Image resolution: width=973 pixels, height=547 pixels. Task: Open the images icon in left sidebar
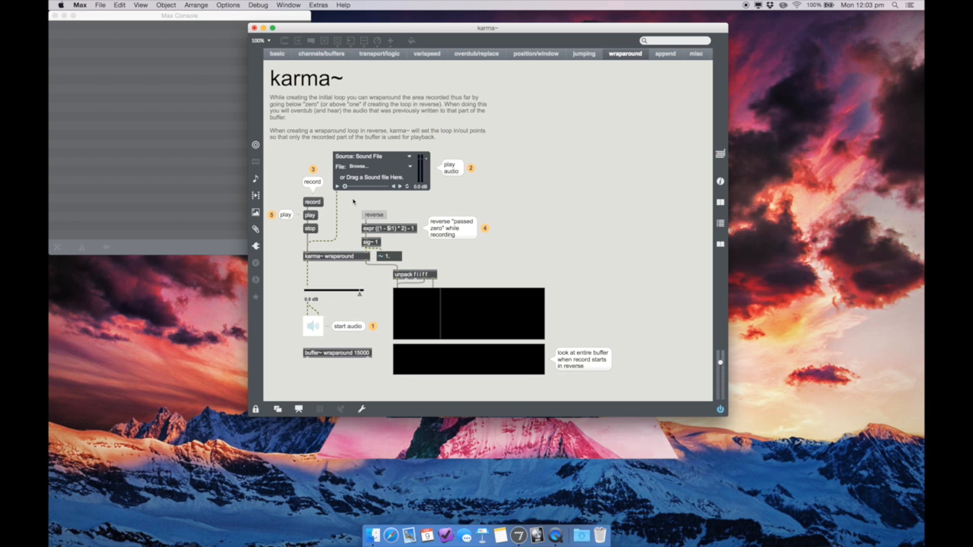255,212
